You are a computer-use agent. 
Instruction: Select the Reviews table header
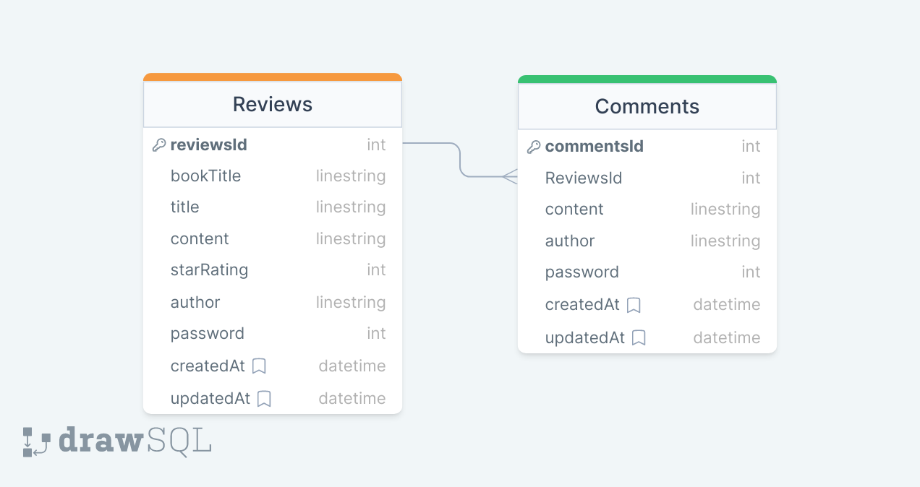tap(273, 104)
